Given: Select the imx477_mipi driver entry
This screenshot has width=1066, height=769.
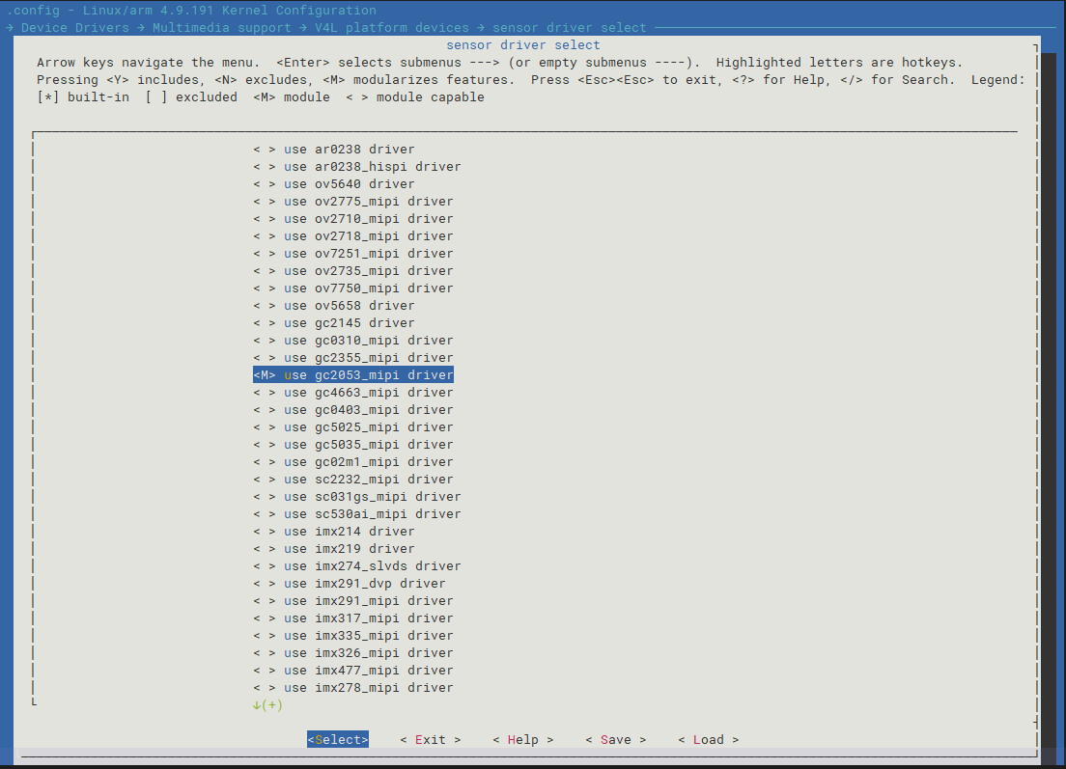Looking at the screenshot, I should tap(352, 671).
